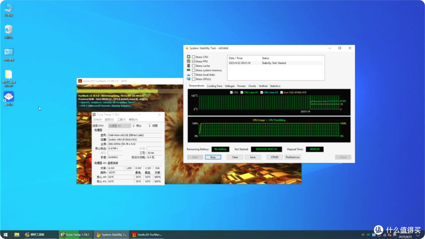Click the Clear button in AIDA64
Viewport: 425px width, 239px height.
click(235, 157)
